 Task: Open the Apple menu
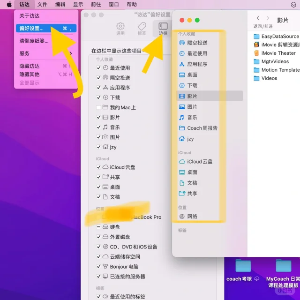(9, 4)
